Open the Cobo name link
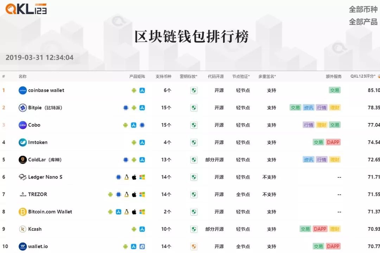The height and width of the screenshot is (253, 380). pos(34,125)
